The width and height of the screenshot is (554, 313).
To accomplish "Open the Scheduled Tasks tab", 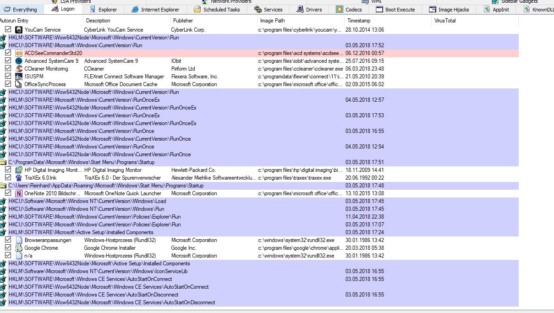I will point(217,10).
